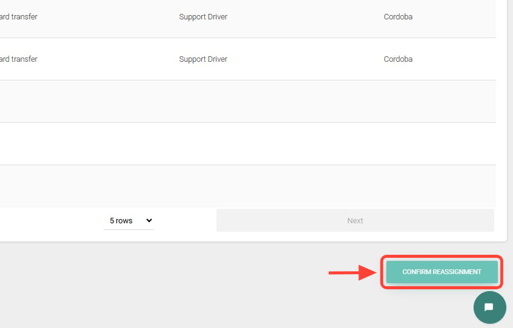The height and width of the screenshot is (328, 513).
Task: Click blank pagination area left of 5 rows
Action: 48,221
